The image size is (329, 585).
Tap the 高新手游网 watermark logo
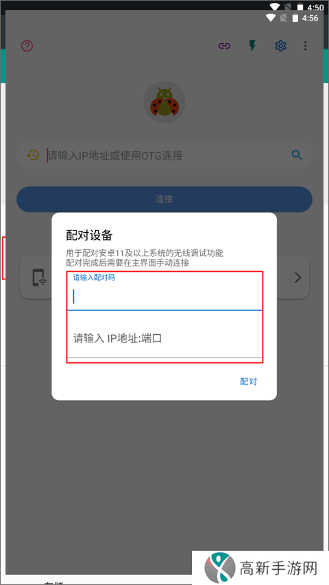[260, 568]
